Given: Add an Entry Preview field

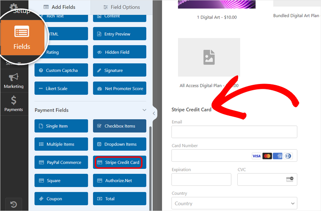Looking at the screenshot, I should tap(120, 34).
